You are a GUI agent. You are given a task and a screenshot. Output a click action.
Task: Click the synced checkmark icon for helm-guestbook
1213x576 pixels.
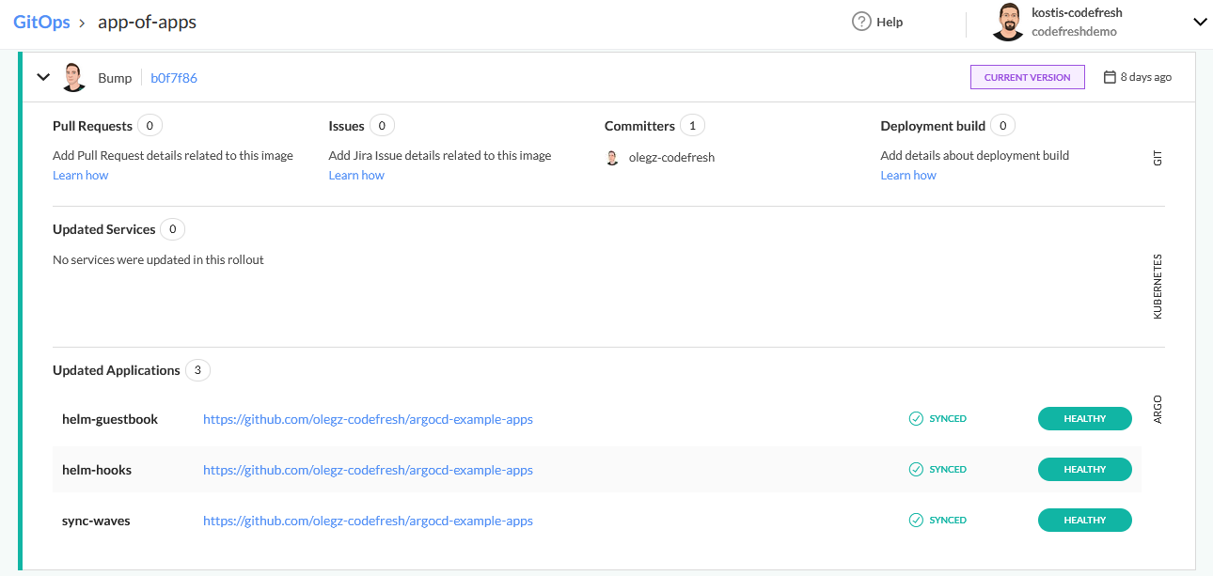pos(916,419)
